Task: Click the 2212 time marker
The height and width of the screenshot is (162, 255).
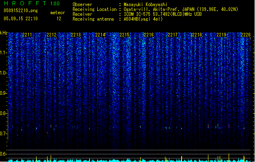Action: tap(51, 35)
